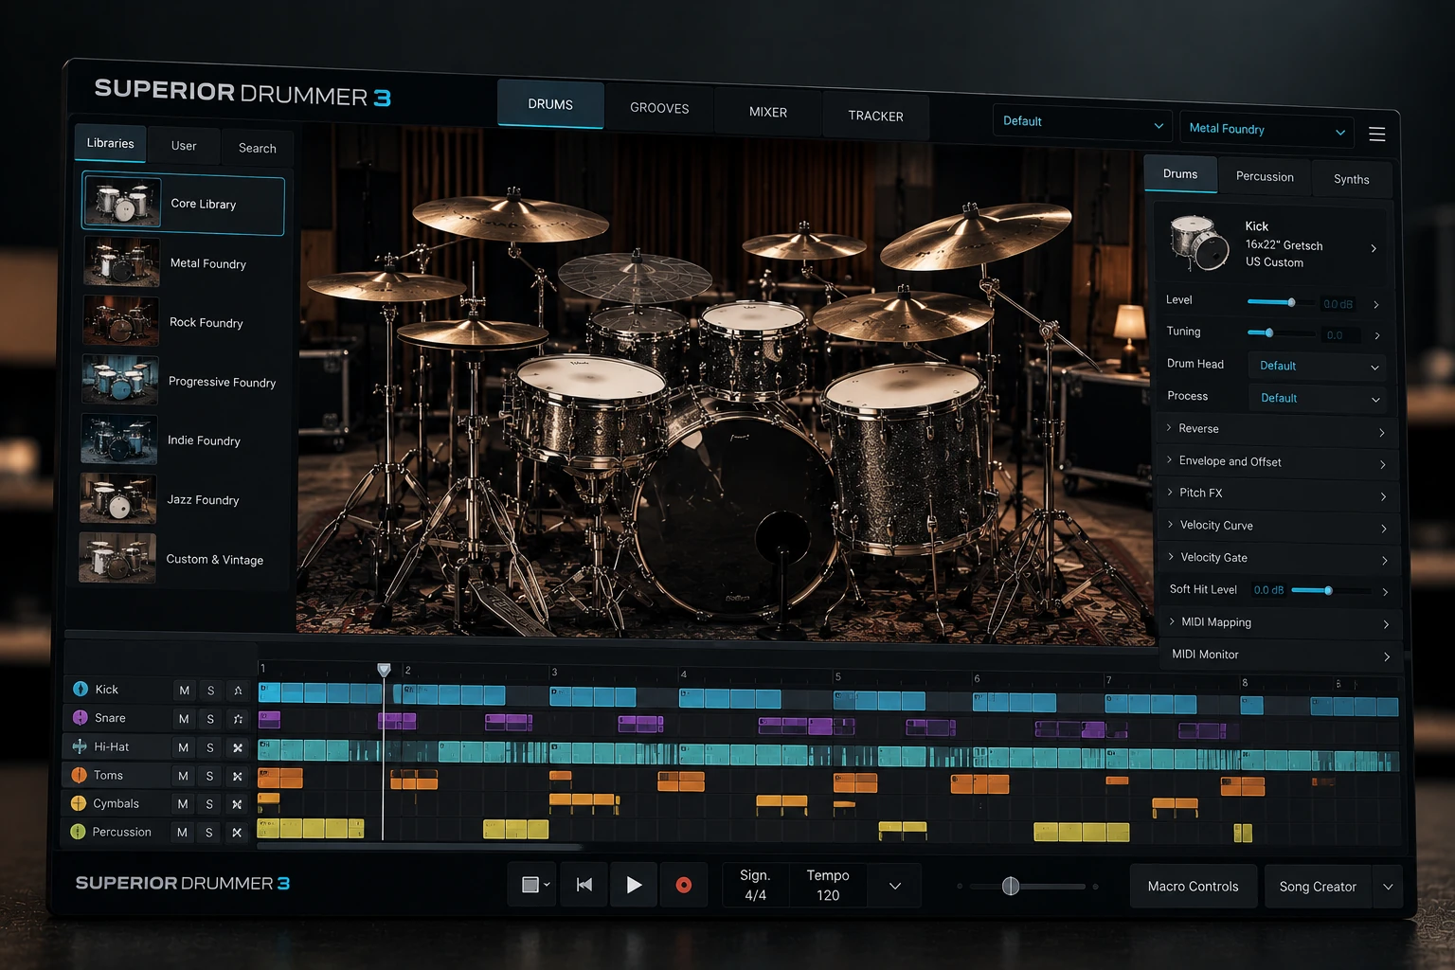Click the X icon on Percussion track
This screenshot has height=970, width=1455.
tap(237, 833)
